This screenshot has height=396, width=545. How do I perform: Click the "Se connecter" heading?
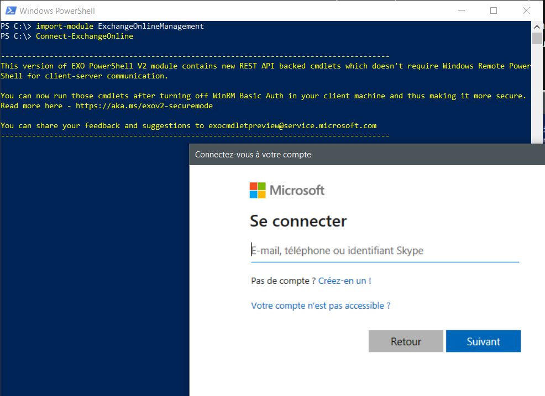pyautogui.click(x=298, y=221)
